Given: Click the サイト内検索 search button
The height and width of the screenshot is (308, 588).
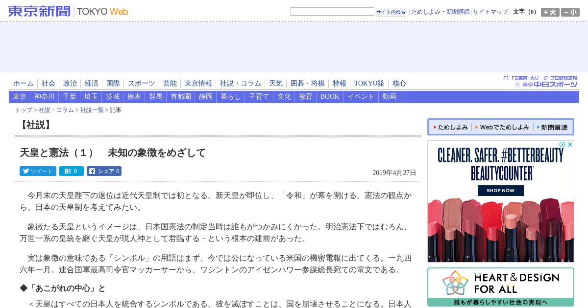Looking at the screenshot, I should click(x=391, y=12).
